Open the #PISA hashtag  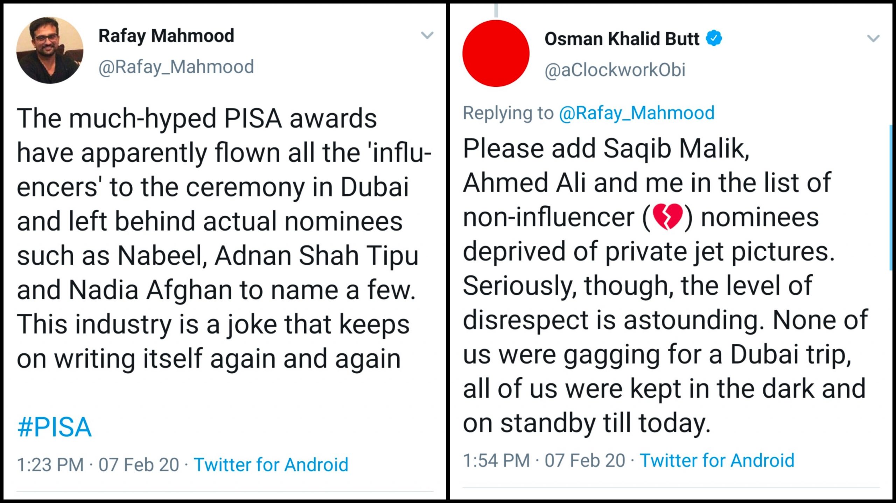click(x=54, y=427)
